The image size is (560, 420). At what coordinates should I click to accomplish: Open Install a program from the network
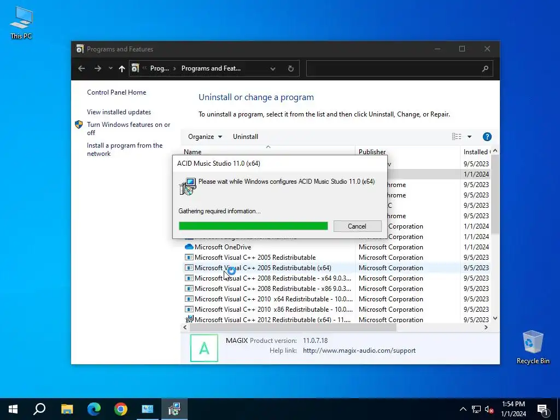pos(125,149)
